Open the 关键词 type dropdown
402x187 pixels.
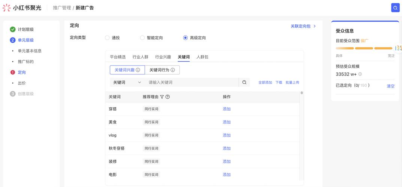pos(127,82)
